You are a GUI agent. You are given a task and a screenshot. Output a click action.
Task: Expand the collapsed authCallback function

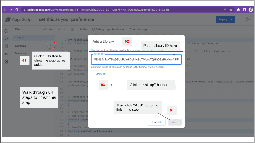(66, 131)
